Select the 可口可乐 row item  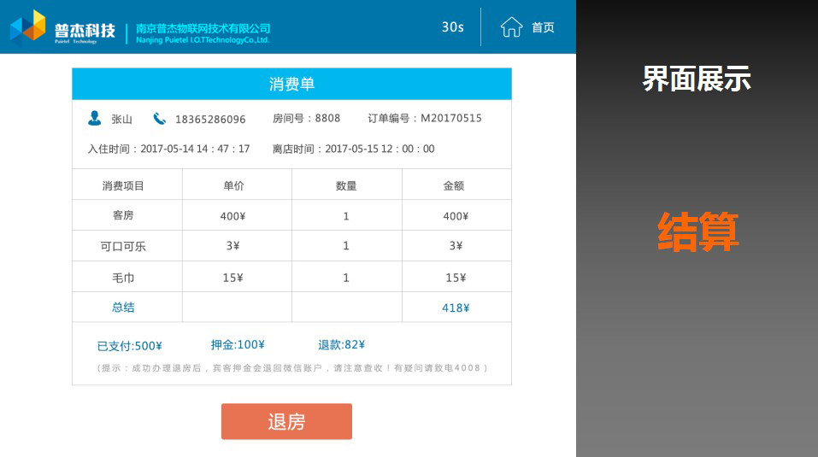pyautogui.click(x=123, y=247)
